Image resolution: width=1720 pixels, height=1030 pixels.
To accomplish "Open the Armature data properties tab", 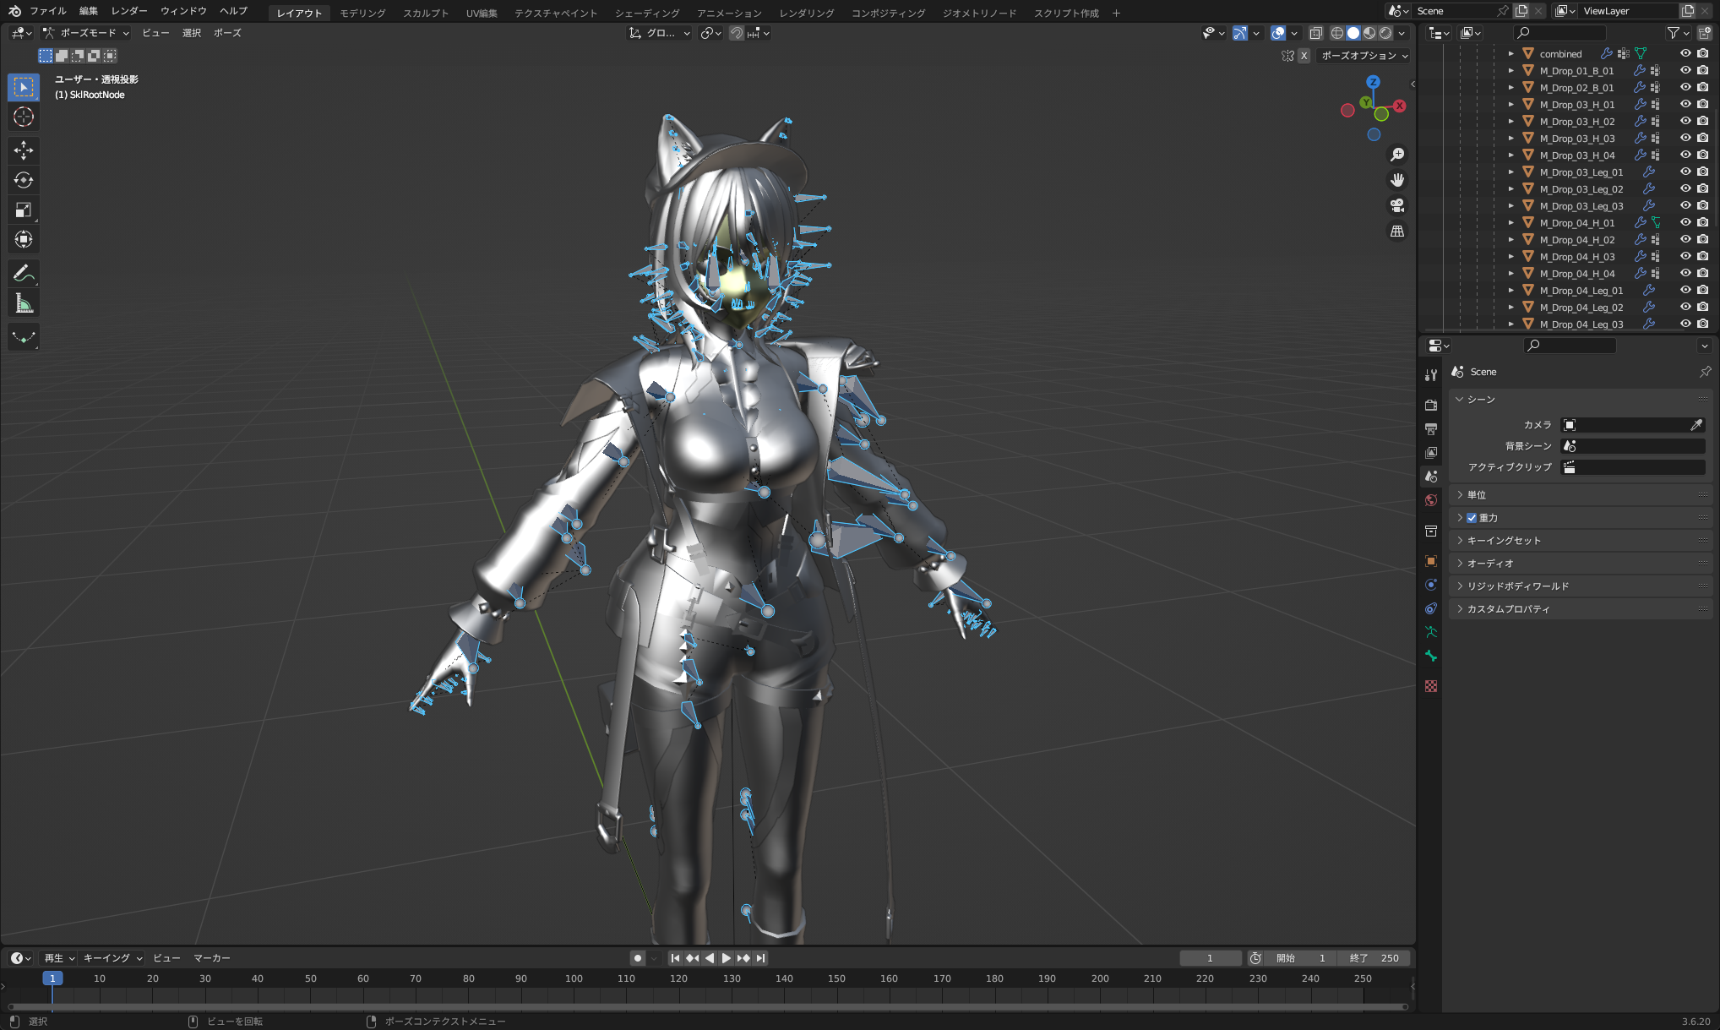I will [1431, 632].
